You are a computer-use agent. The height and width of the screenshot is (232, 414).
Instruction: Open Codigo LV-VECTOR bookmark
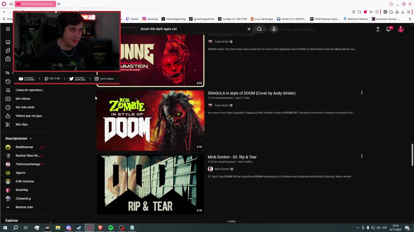coord(233,19)
